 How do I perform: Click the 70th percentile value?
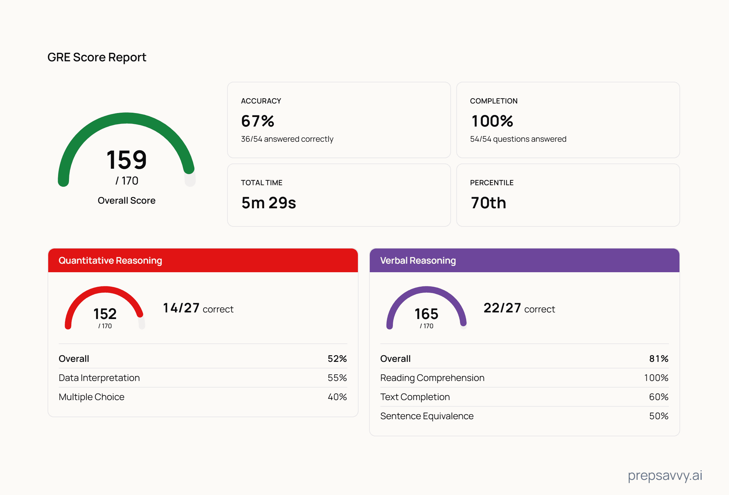[489, 203]
